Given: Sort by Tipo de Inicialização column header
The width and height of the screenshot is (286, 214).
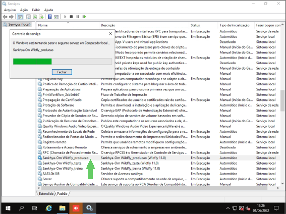Looking at the screenshot, I should (x=236, y=25).
